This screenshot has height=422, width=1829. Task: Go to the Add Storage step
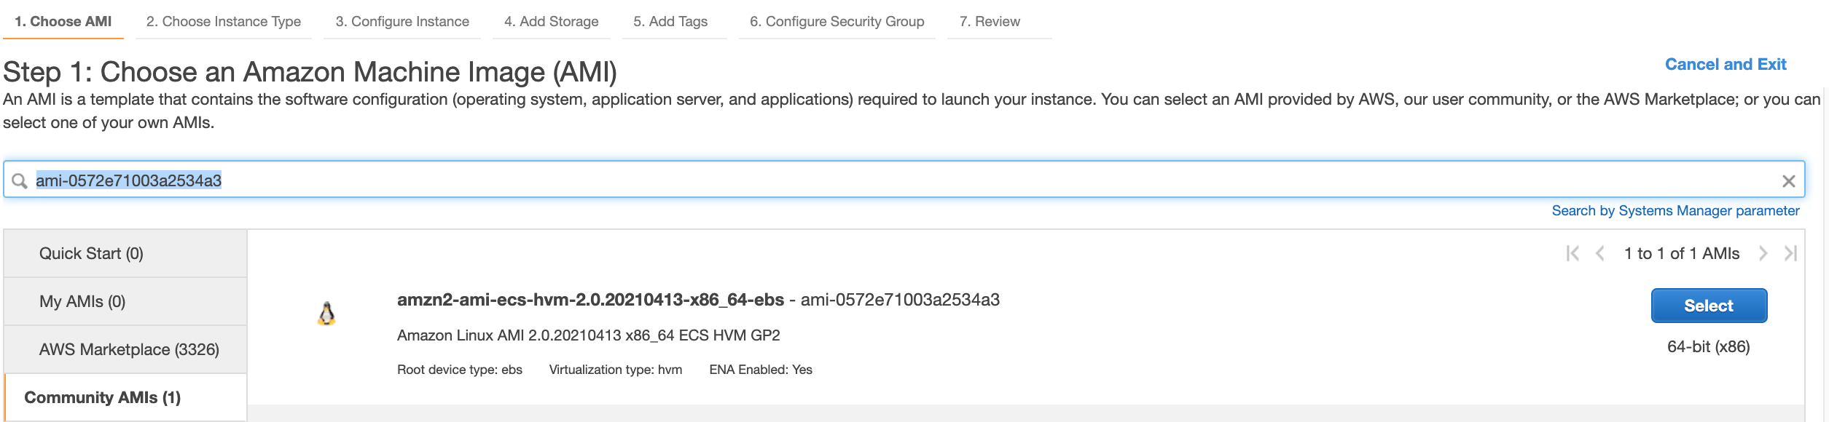[552, 22]
